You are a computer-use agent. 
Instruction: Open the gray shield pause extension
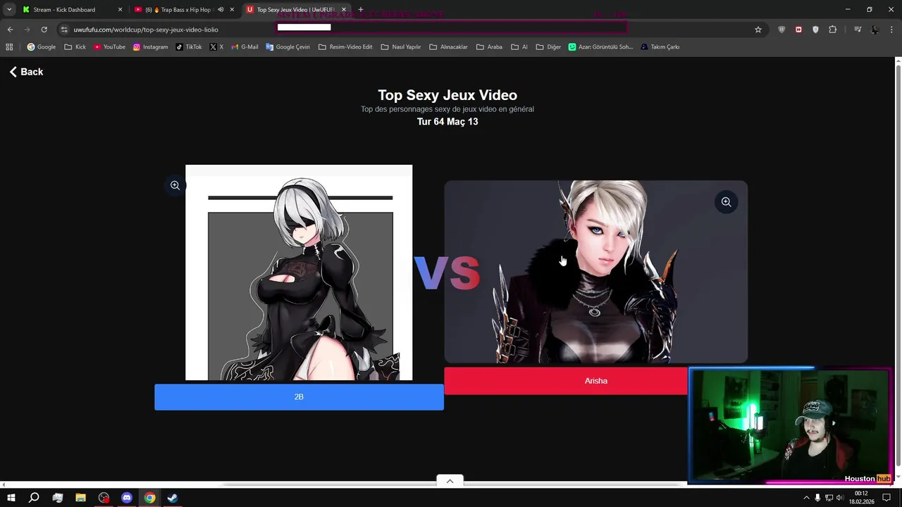(x=781, y=30)
